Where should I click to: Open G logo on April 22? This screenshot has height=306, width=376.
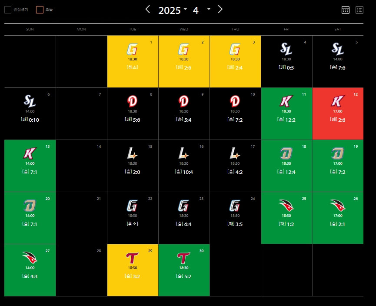133,206
